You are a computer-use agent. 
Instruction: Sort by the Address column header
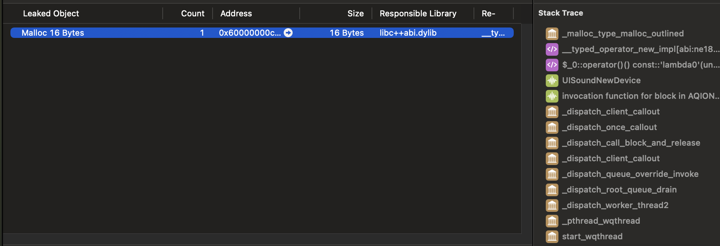[236, 13]
